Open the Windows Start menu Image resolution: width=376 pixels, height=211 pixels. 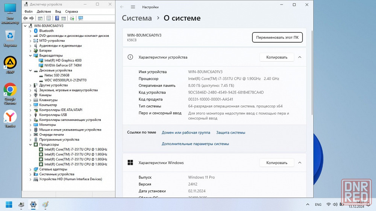9,205
